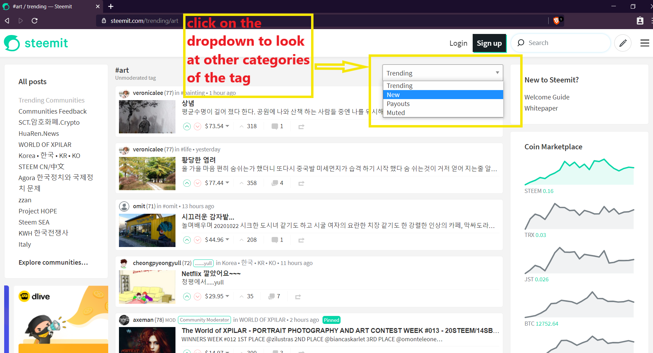Open All posts in the sidebar

pyautogui.click(x=32, y=82)
